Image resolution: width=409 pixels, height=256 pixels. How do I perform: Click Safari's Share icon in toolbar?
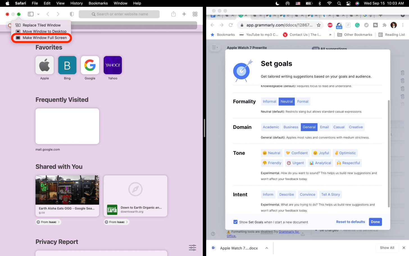(x=173, y=14)
